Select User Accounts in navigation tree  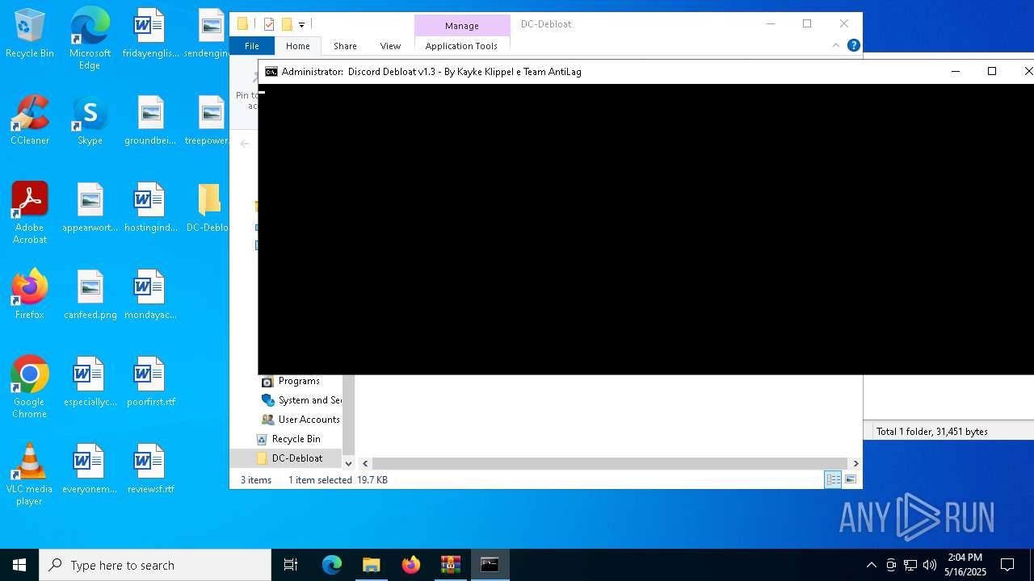coord(301,420)
